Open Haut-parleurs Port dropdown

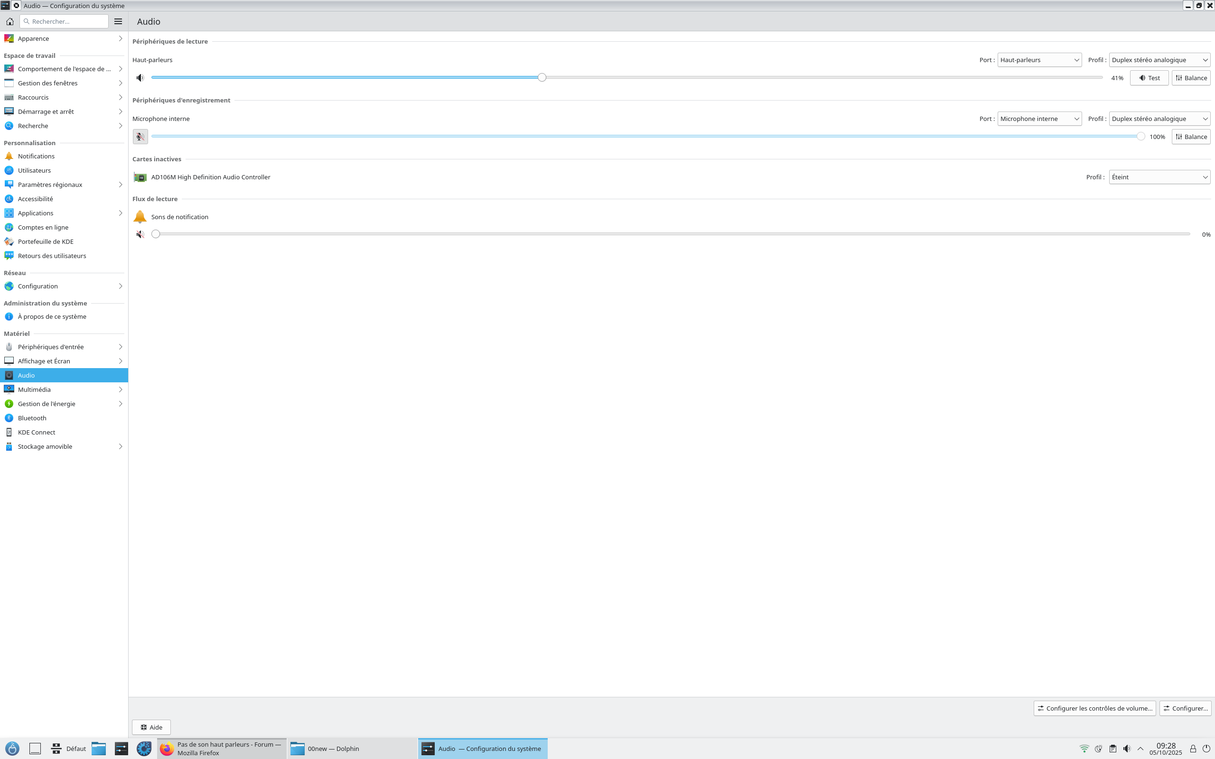1039,60
